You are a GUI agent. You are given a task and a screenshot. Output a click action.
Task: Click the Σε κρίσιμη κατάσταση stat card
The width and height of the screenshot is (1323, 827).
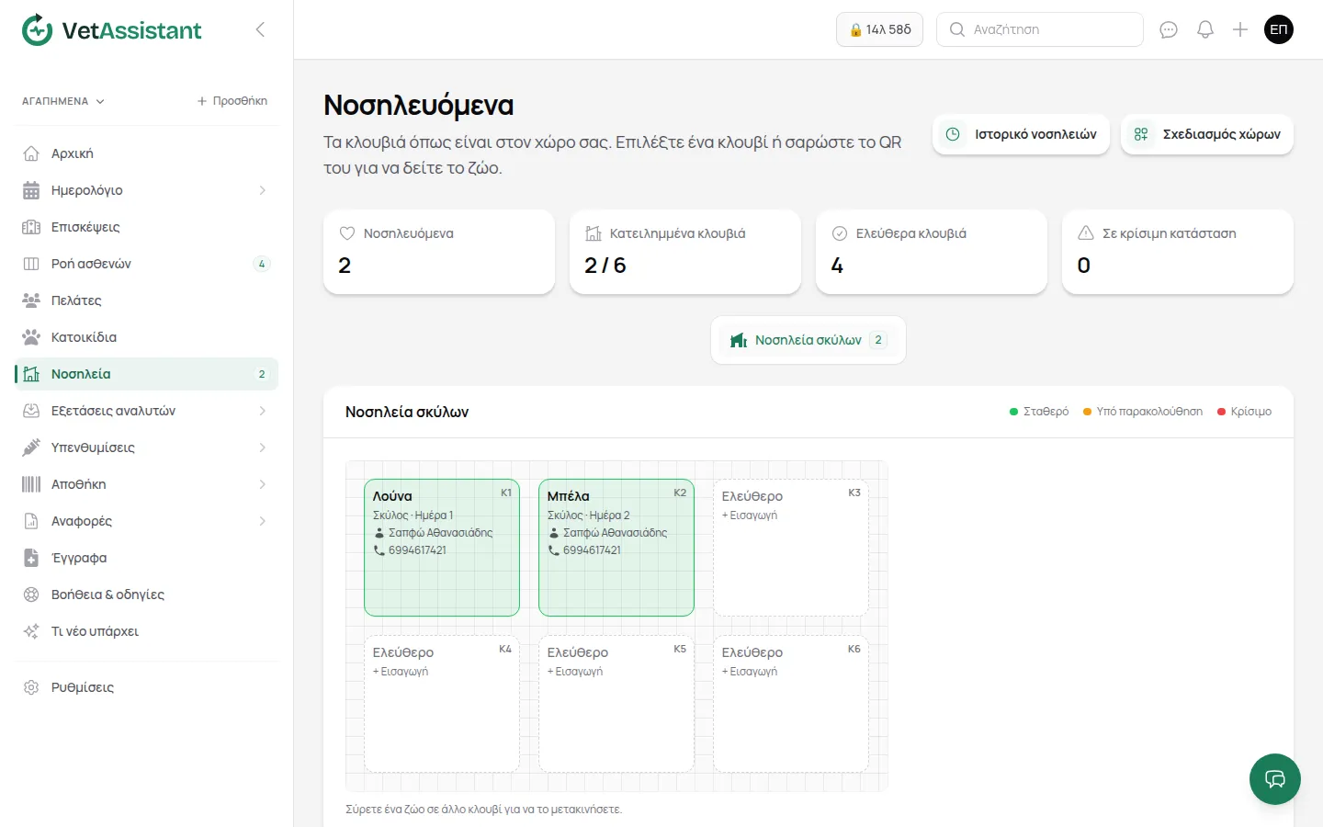pos(1178,252)
